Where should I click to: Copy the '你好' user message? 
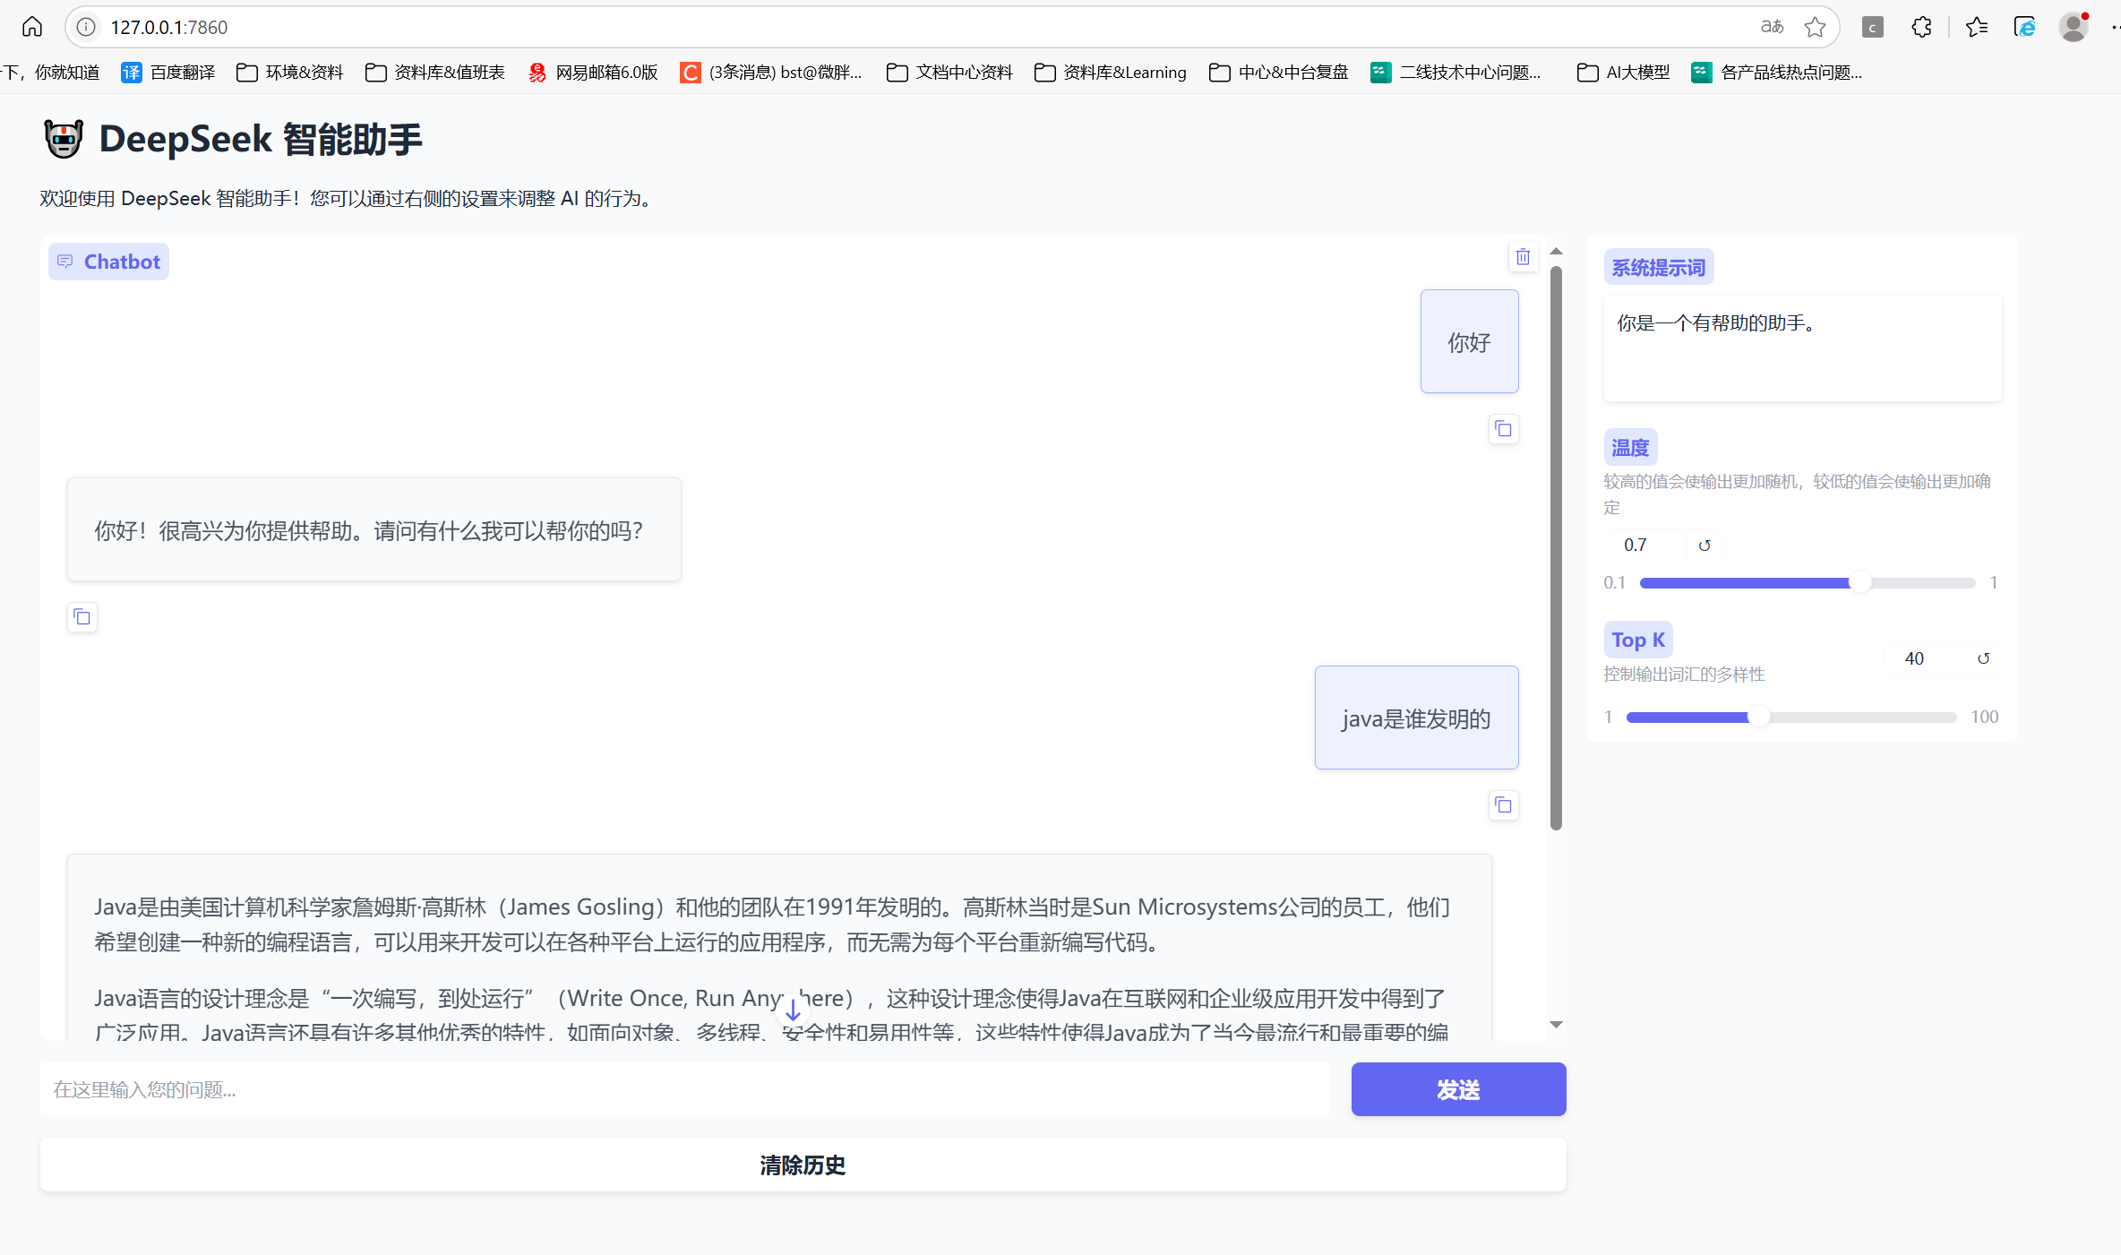pyautogui.click(x=1503, y=429)
